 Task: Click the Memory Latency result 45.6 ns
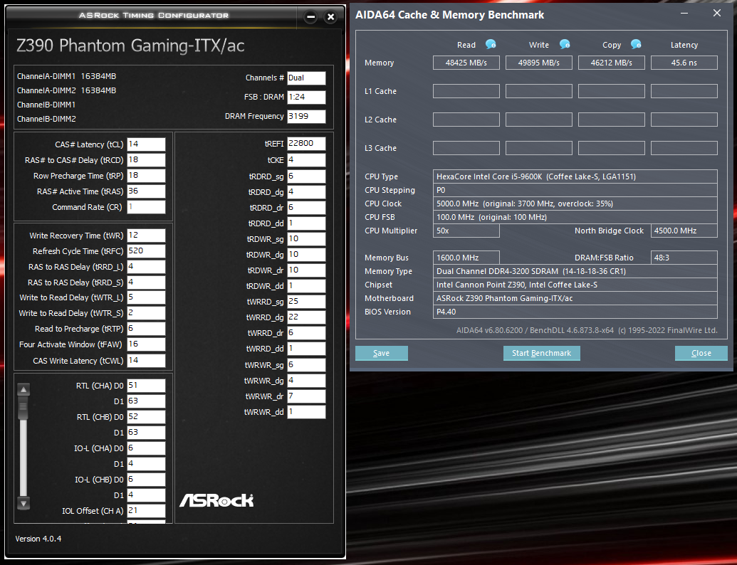point(684,63)
